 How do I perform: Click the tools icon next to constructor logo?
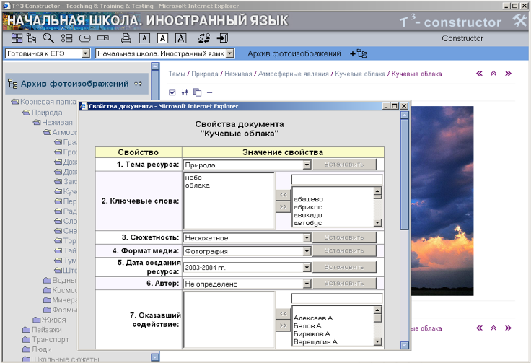tap(519, 21)
